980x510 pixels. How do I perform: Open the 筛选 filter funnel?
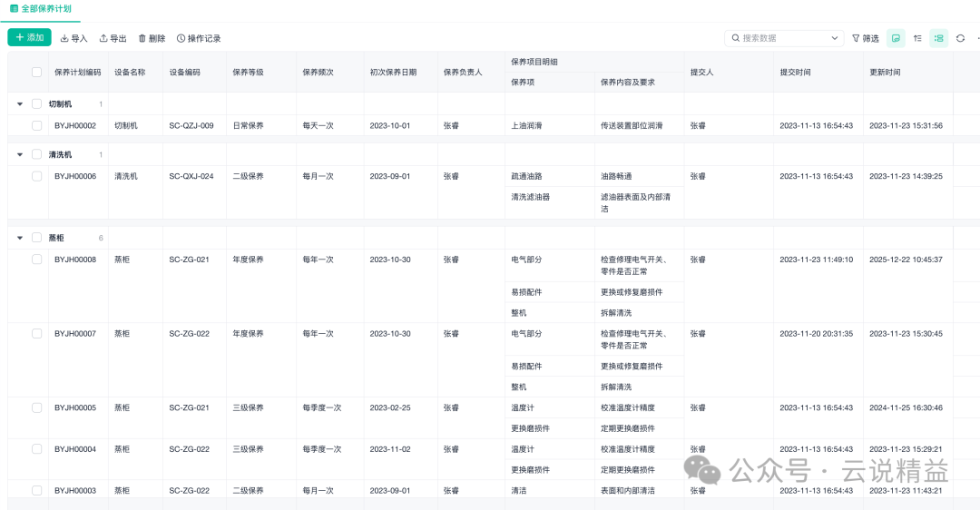(865, 38)
